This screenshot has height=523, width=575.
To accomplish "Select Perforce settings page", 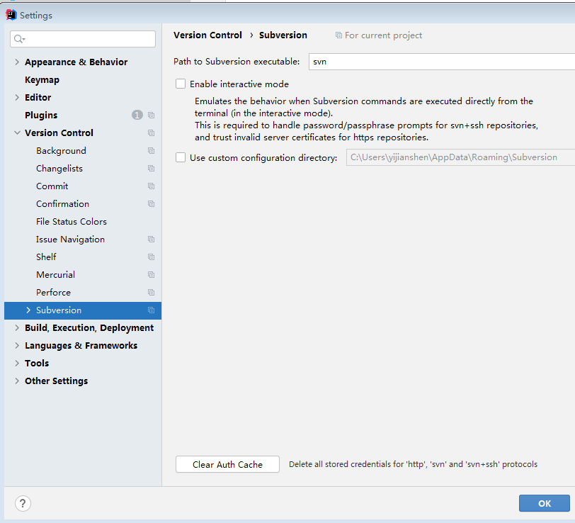I will [54, 293].
